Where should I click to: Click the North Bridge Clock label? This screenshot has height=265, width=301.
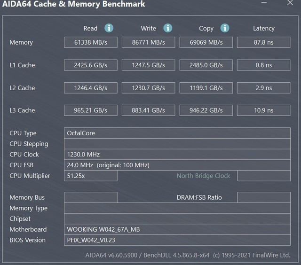click(203, 176)
